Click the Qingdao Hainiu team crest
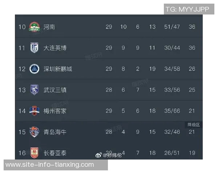Screen dimensions: 218x174 34,132
